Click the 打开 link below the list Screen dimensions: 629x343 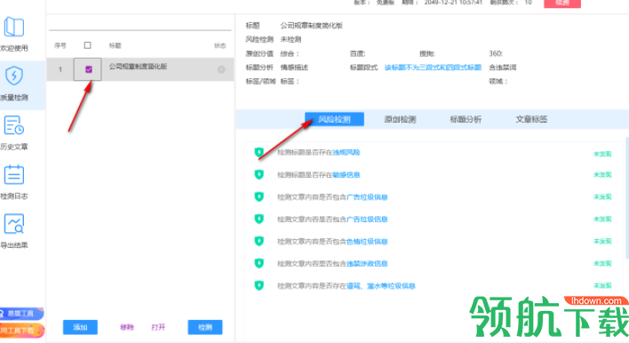coord(158,327)
